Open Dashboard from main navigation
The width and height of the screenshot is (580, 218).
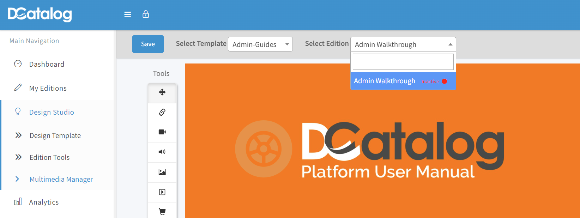point(47,64)
